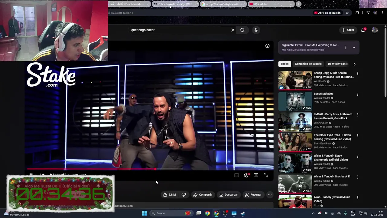Open Chrome profile avatar in toolbar

[375, 13]
